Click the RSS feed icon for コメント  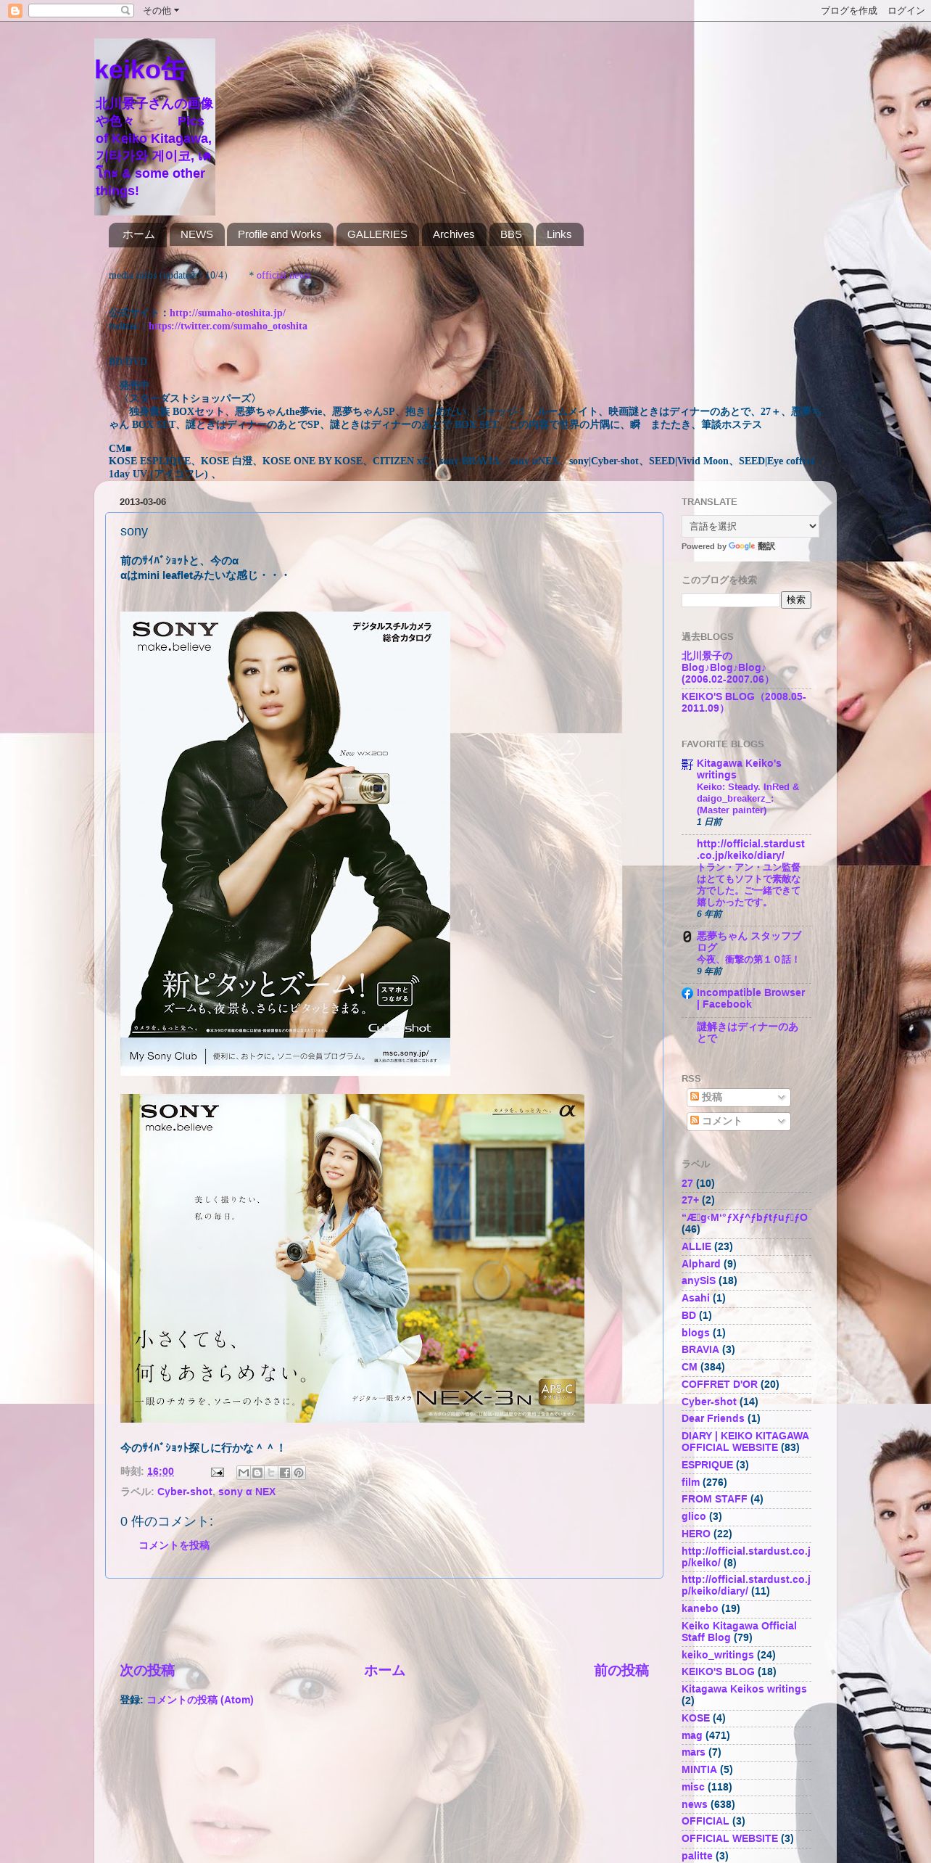tap(695, 1120)
